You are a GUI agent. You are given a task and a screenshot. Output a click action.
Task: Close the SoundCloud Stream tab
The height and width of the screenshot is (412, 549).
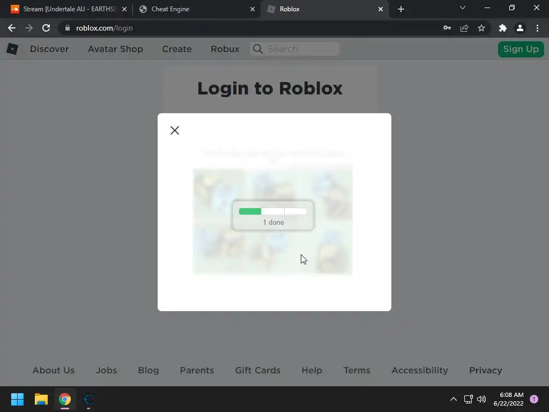(x=124, y=9)
